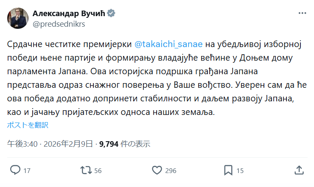Click the reply speech bubble icon
The height and width of the screenshot is (187, 314).
point(15,170)
